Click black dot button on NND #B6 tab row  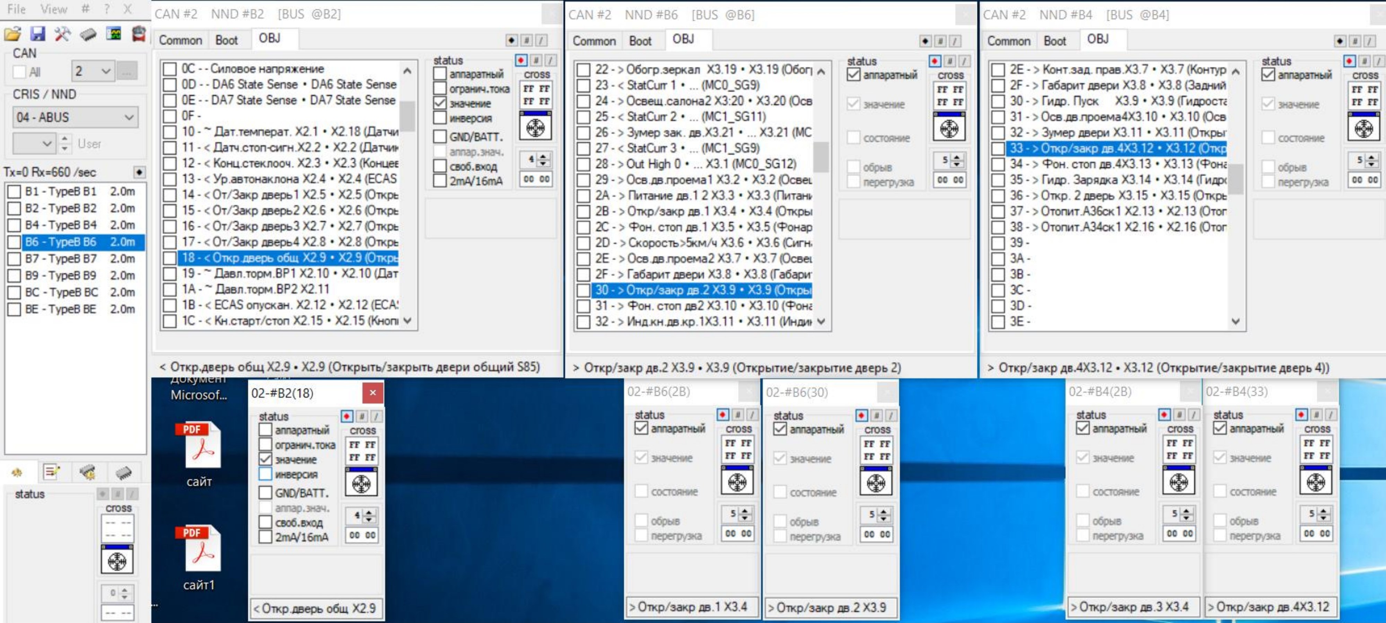coord(926,40)
